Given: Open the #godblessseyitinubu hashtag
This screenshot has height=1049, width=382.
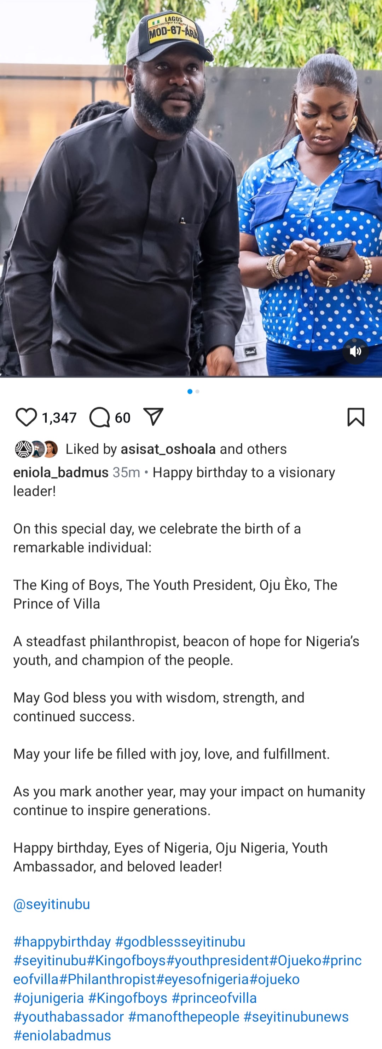Looking at the screenshot, I should [x=180, y=941].
